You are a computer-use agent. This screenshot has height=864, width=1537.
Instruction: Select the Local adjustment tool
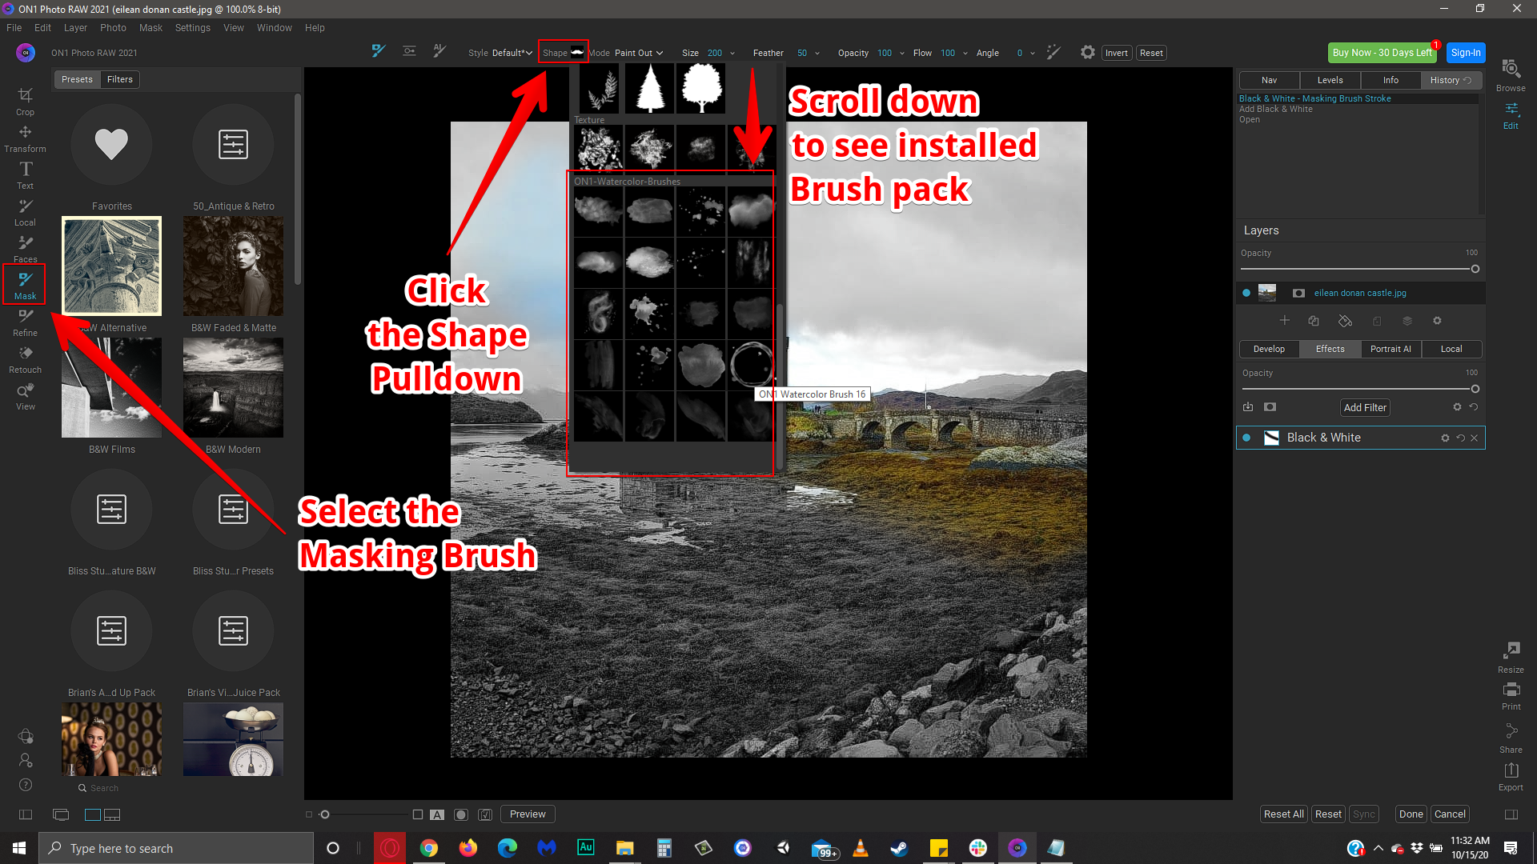pyautogui.click(x=25, y=211)
